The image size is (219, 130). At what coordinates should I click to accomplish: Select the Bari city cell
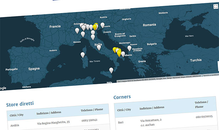click(x=121, y=122)
